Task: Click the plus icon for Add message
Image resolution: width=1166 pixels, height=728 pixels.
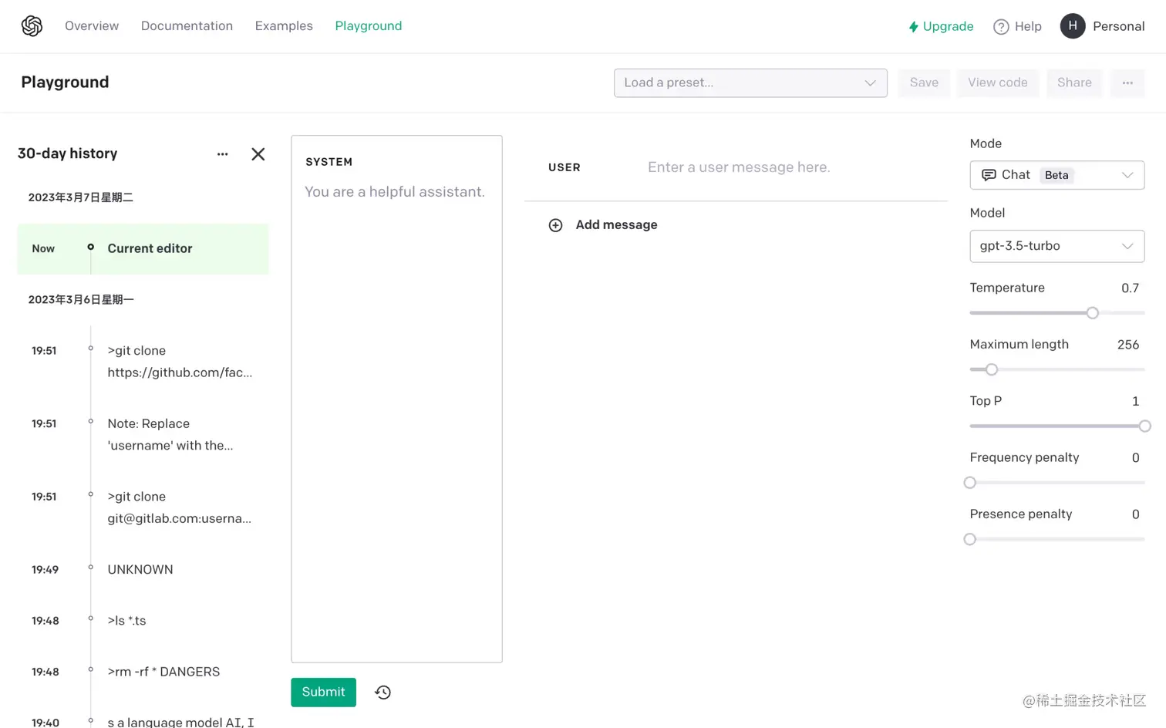Action: pyautogui.click(x=555, y=225)
